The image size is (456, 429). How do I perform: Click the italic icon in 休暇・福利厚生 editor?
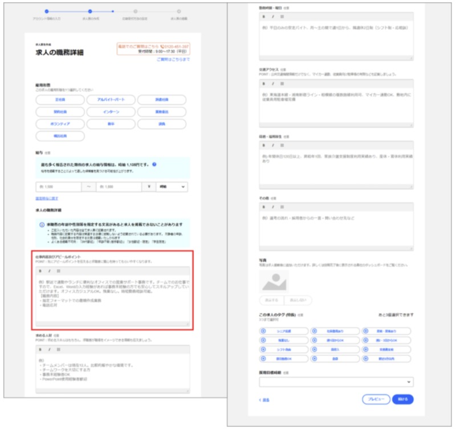[273, 144]
